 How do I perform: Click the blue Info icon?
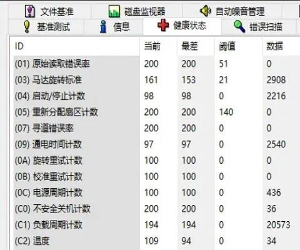tap(103, 27)
